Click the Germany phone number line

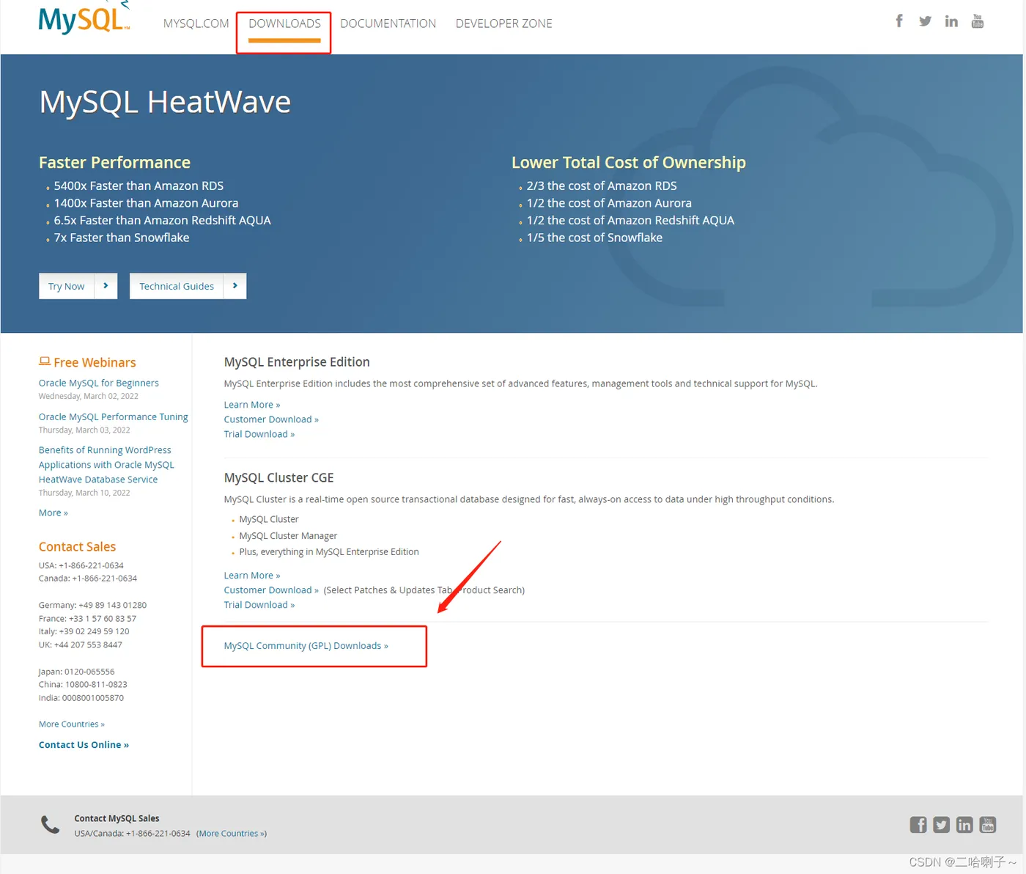pyautogui.click(x=92, y=605)
